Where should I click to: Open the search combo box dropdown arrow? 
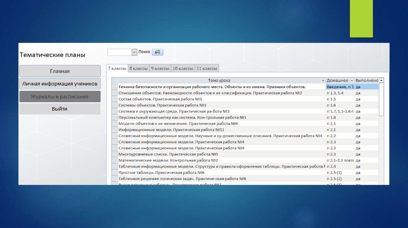(134, 52)
